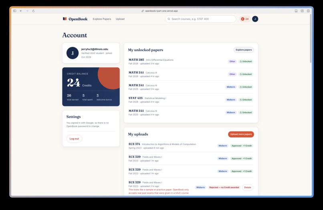
Task: Open Explore Papers in the navbar
Action: 102,19
